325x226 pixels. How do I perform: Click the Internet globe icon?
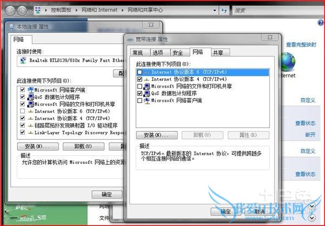pyautogui.click(x=288, y=62)
